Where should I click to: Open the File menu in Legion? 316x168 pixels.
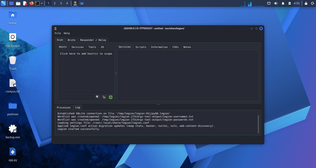pos(58,33)
